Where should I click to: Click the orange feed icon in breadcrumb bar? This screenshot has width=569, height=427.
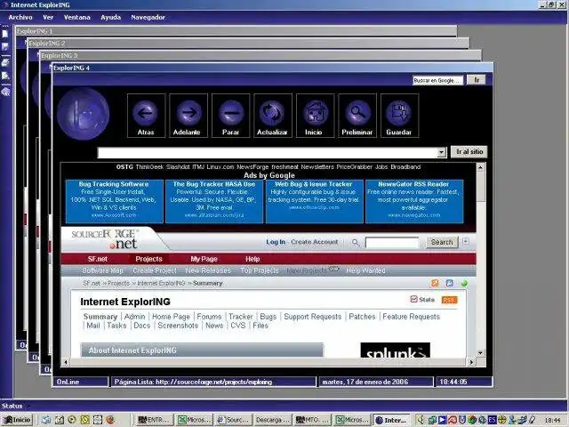tap(435, 283)
